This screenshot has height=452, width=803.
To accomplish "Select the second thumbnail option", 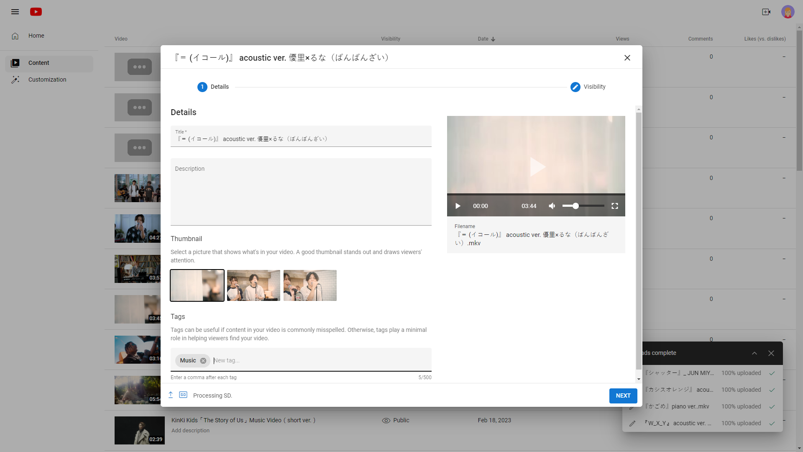I will [253, 285].
